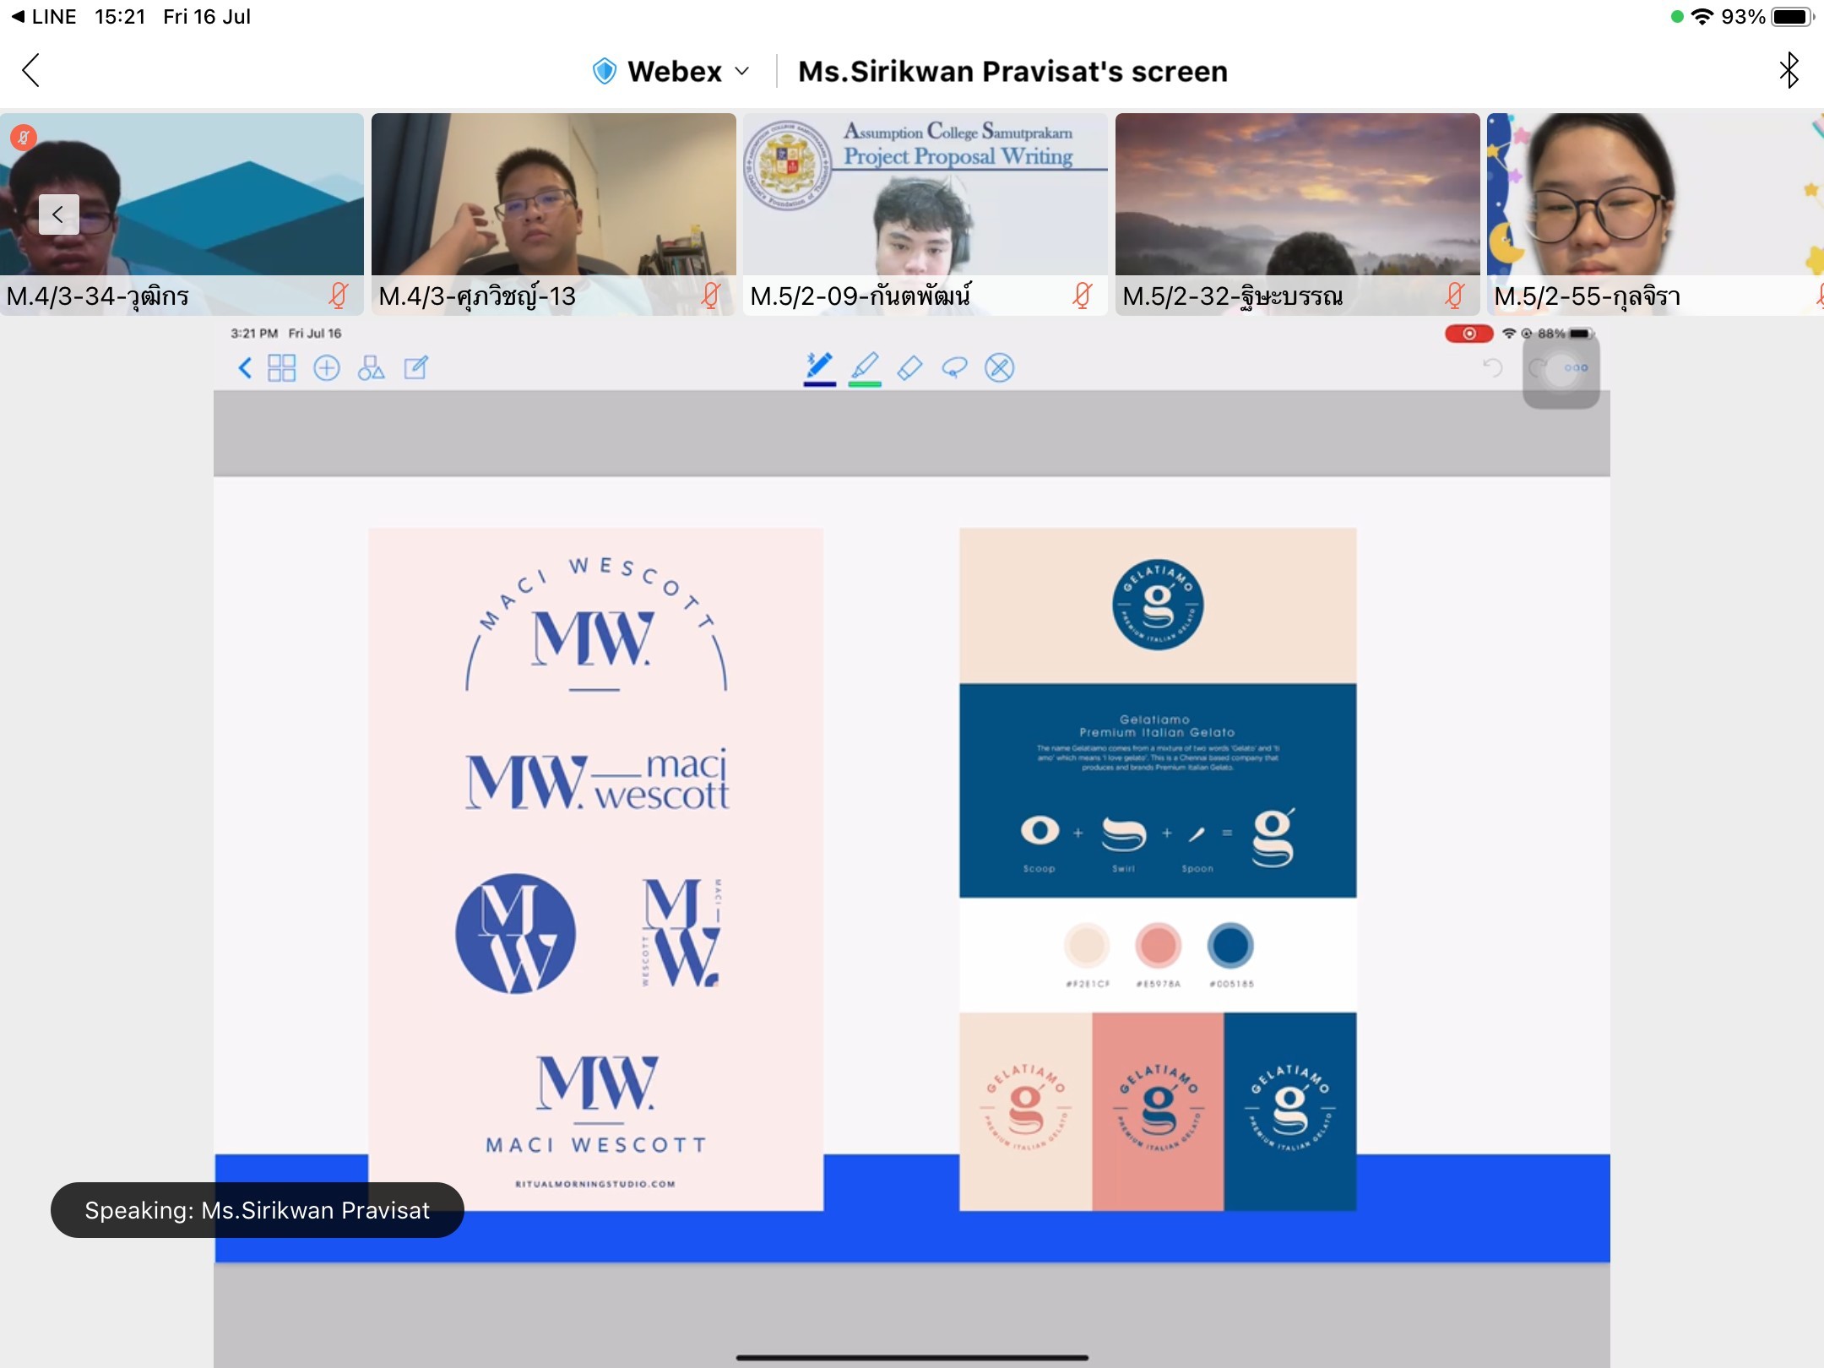Tap Ms.Sirikwan Pravisat's screen title
Image resolution: width=1824 pixels, height=1368 pixels.
click(x=1012, y=72)
